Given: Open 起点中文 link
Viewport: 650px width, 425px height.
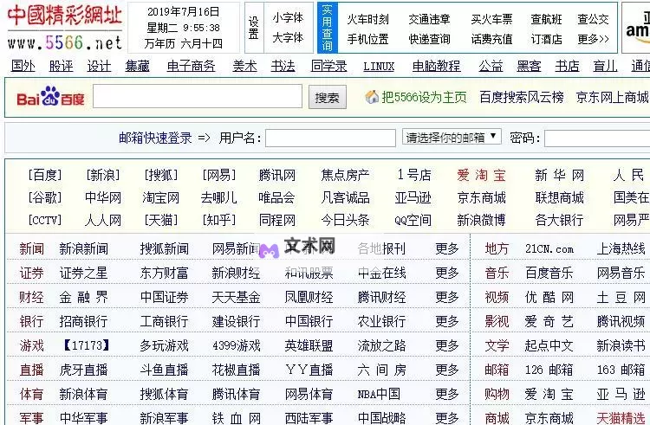Looking at the screenshot, I should click(549, 345).
